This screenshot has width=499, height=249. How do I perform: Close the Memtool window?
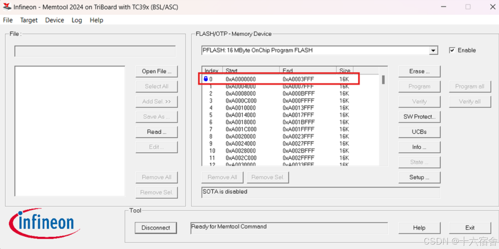tap(493, 7)
